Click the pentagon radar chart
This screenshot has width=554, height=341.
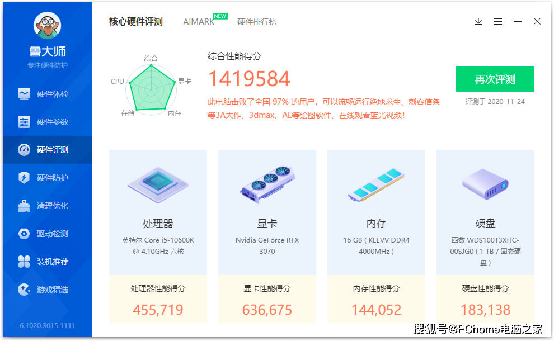pos(151,88)
